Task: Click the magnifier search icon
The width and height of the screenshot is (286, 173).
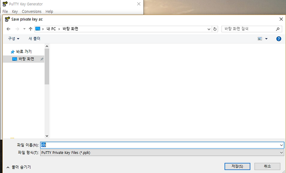Action: 278,29
